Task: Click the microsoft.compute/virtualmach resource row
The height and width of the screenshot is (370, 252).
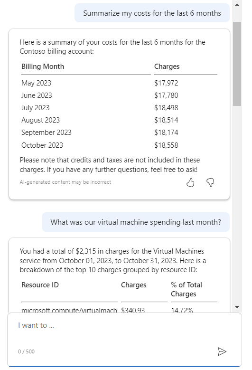Action: (69, 310)
